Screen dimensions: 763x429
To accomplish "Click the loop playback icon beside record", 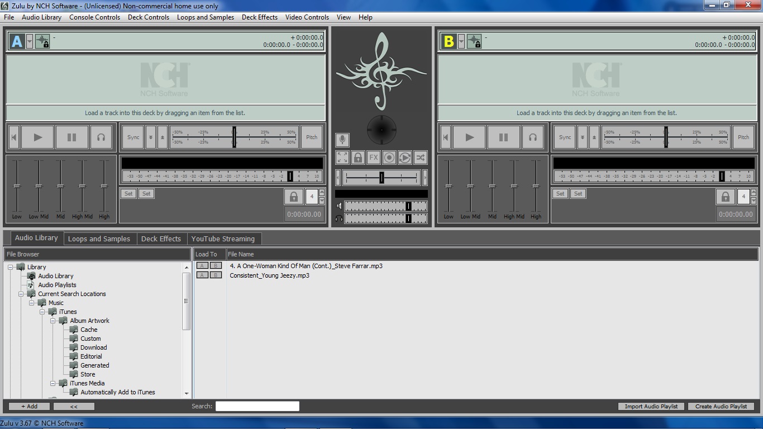I will 404,158.
